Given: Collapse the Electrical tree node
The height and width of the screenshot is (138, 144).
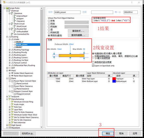Looking at the screenshot, I should [x=7, y=11].
